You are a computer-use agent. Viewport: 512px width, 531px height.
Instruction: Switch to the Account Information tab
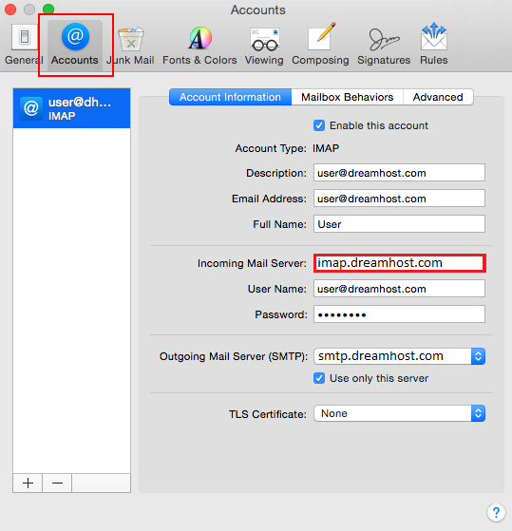point(230,97)
